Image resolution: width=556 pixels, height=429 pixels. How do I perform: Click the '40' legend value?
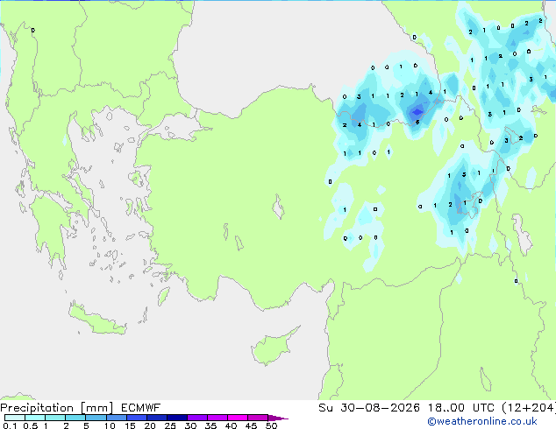pyautogui.click(x=232, y=425)
